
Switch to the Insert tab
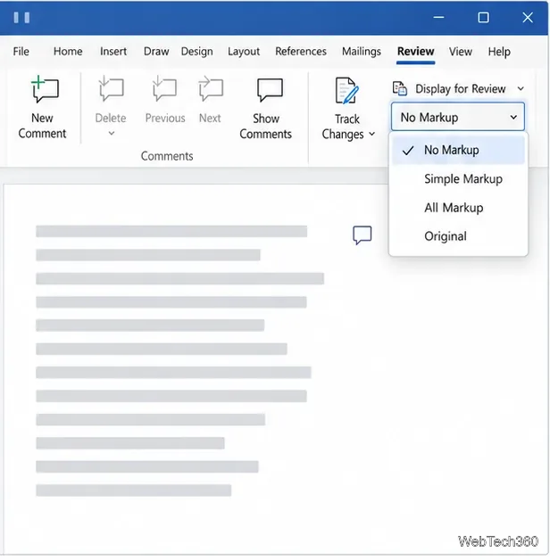tap(113, 52)
